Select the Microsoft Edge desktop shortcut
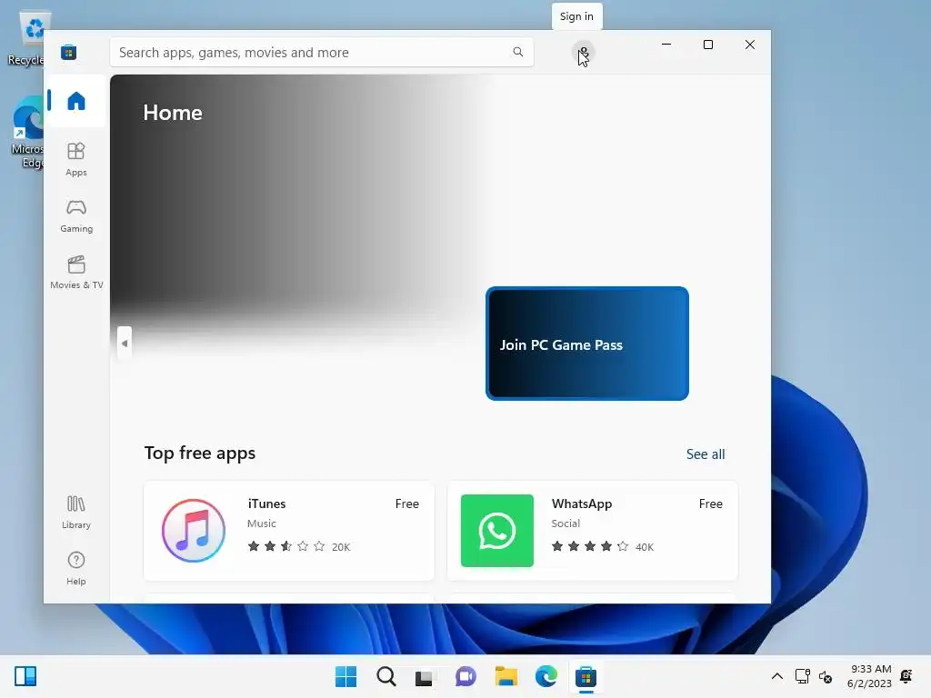 pos(27,133)
